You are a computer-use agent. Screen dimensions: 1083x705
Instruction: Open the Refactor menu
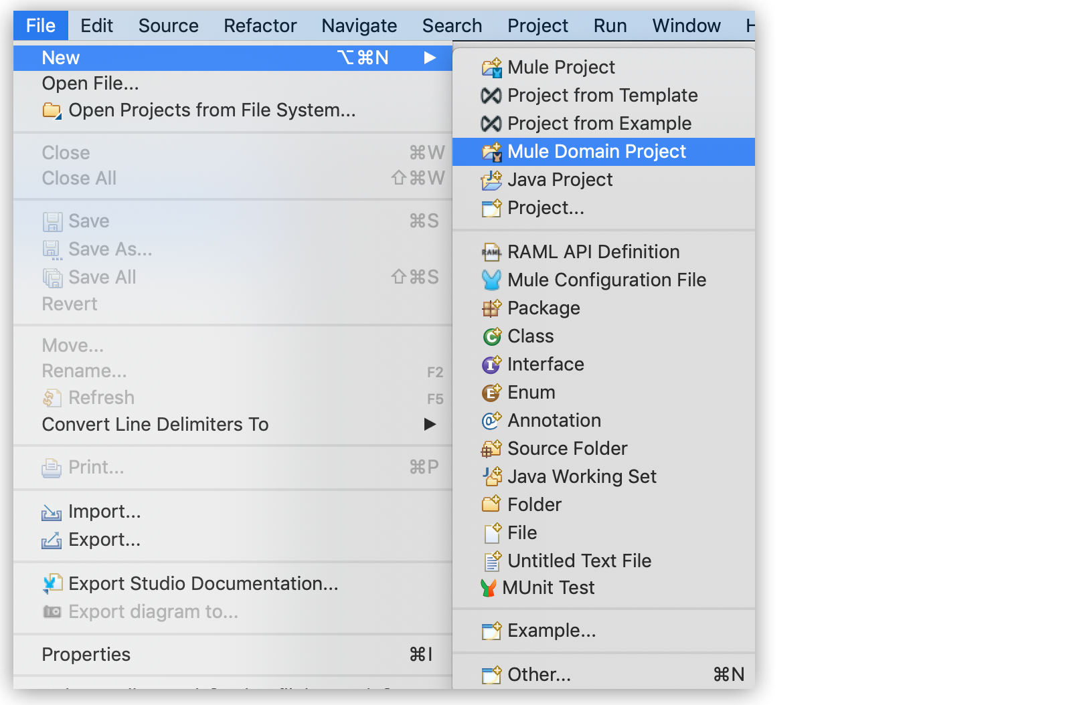coord(260,25)
